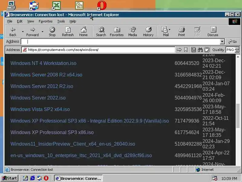
Task: Click file size 5044094976
Action: pos(188,98)
